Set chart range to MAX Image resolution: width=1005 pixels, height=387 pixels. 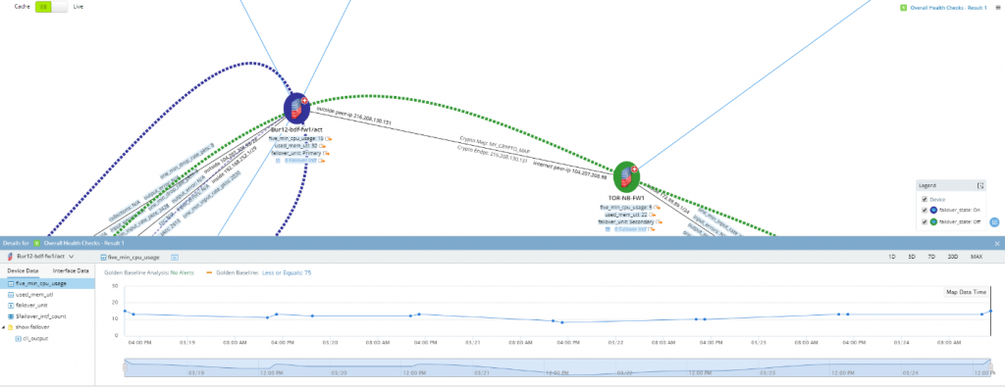click(977, 257)
